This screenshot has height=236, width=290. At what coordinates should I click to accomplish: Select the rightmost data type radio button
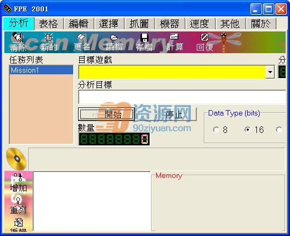tap(279, 130)
